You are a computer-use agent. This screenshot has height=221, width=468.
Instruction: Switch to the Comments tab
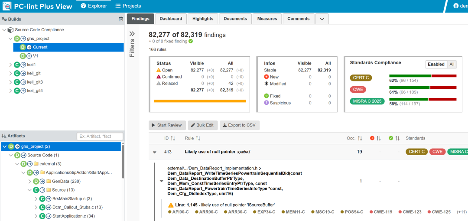(x=299, y=19)
